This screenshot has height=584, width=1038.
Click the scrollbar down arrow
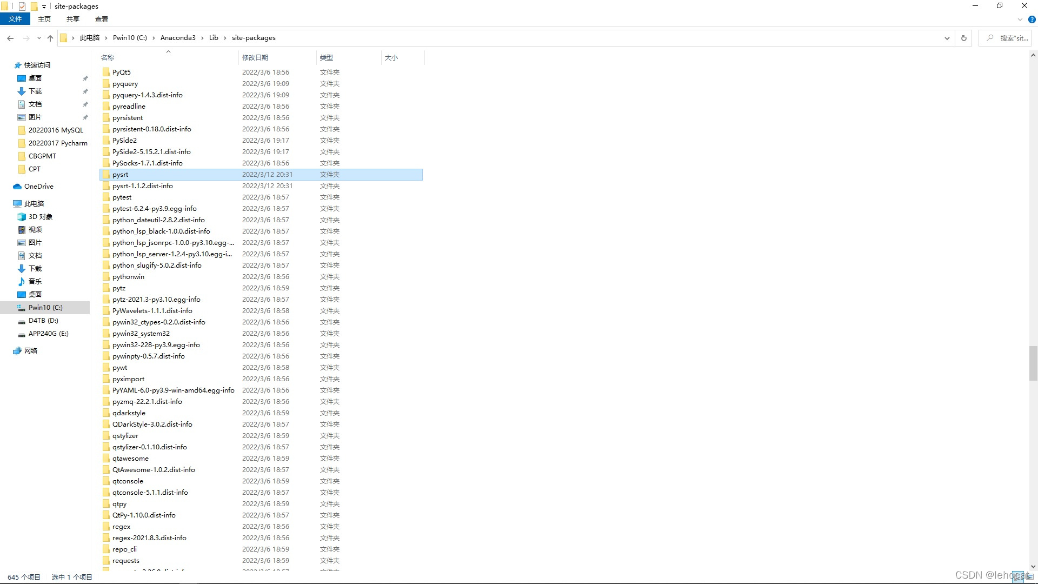pyautogui.click(x=1033, y=567)
